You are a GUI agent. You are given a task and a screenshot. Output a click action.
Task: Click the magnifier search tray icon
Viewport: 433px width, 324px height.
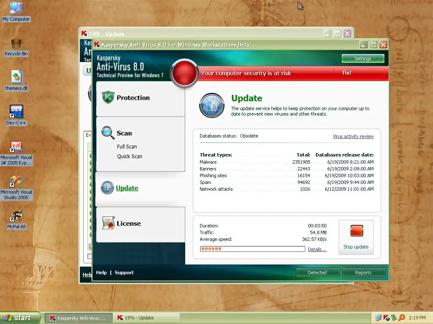(x=402, y=318)
